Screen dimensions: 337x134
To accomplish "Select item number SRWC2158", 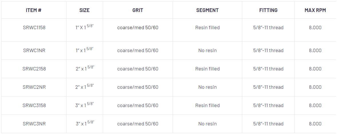I will pos(34,69).
